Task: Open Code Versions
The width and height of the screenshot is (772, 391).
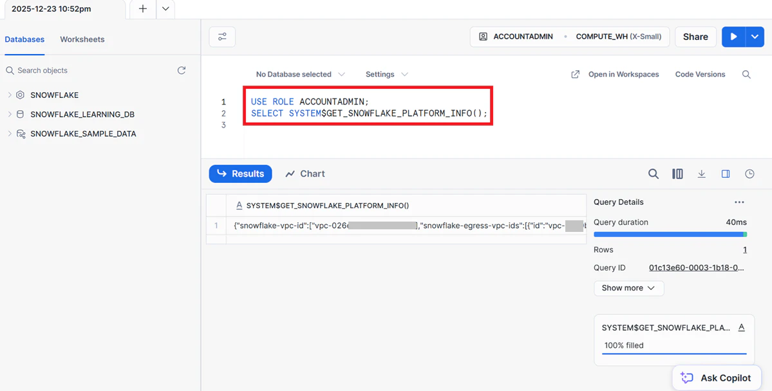Action: 700,74
